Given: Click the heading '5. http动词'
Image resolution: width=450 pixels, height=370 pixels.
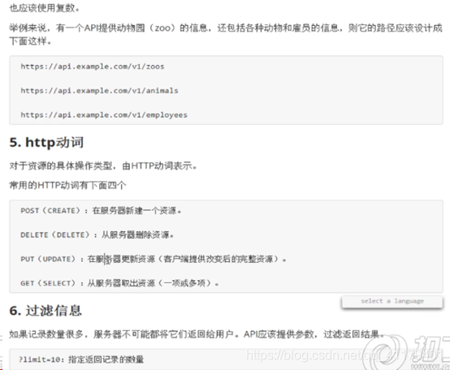Looking at the screenshot, I should click(46, 143).
